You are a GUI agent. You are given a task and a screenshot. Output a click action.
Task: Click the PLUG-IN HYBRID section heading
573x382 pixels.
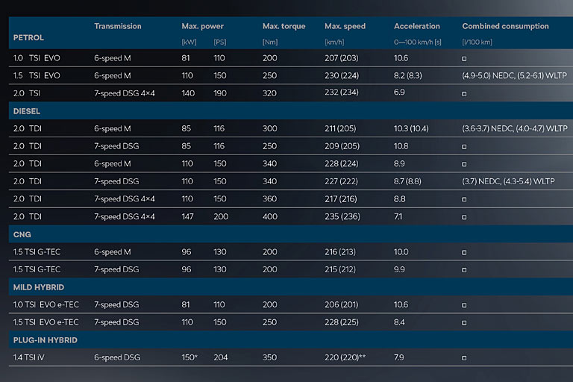46,340
